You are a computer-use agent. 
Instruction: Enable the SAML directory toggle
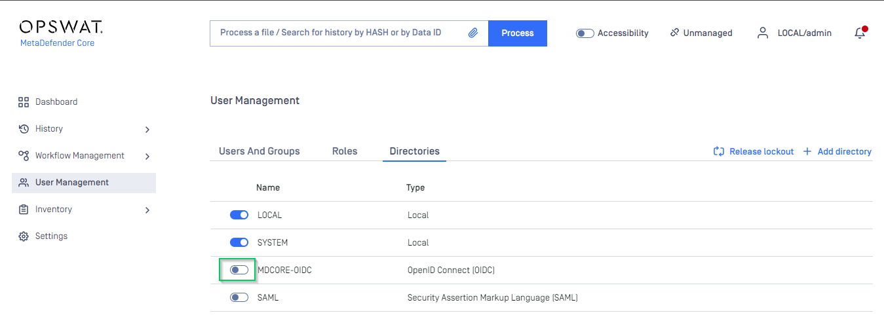pyautogui.click(x=239, y=297)
